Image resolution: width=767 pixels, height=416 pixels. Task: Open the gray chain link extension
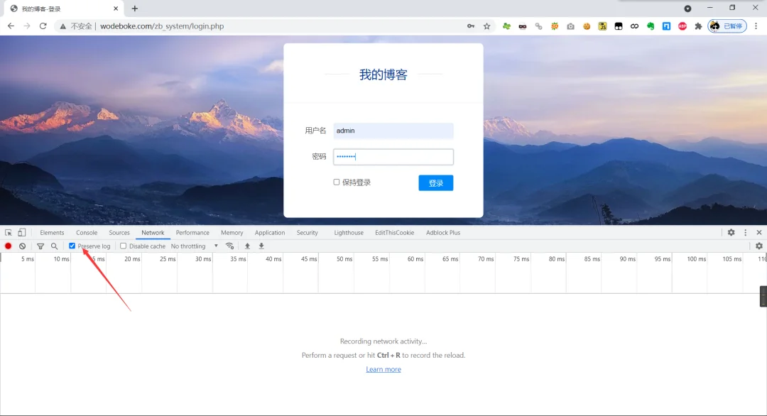tap(538, 26)
